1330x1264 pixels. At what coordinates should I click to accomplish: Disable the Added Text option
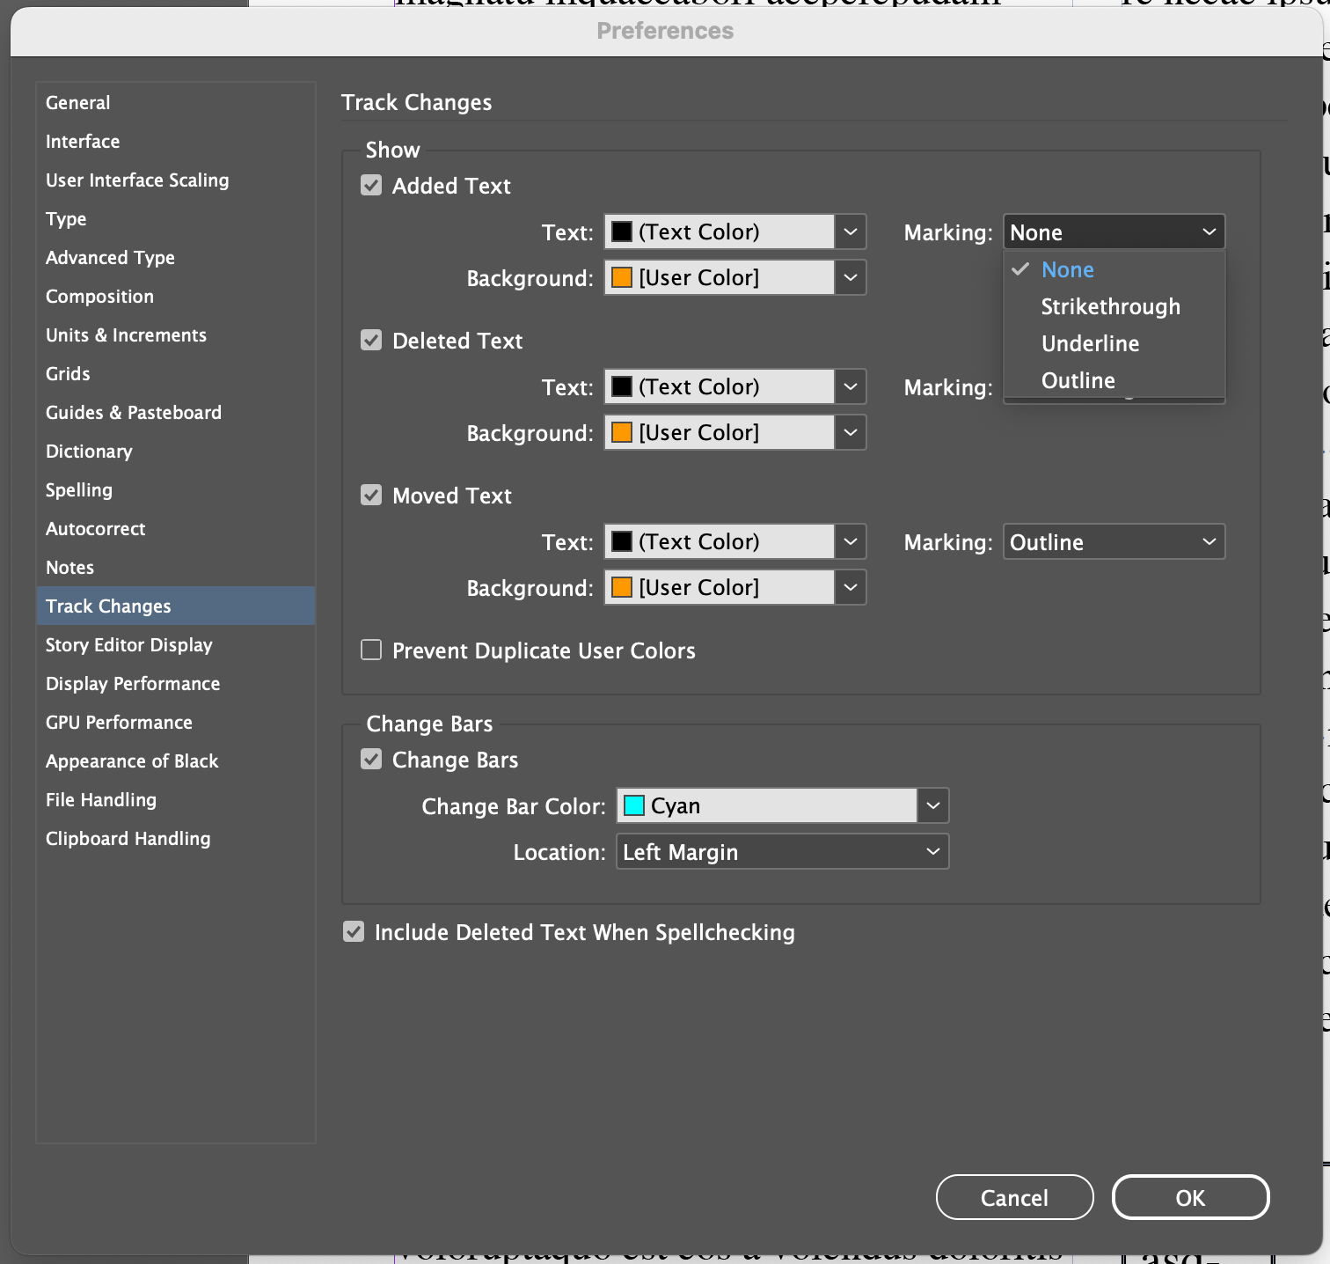pyautogui.click(x=370, y=185)
